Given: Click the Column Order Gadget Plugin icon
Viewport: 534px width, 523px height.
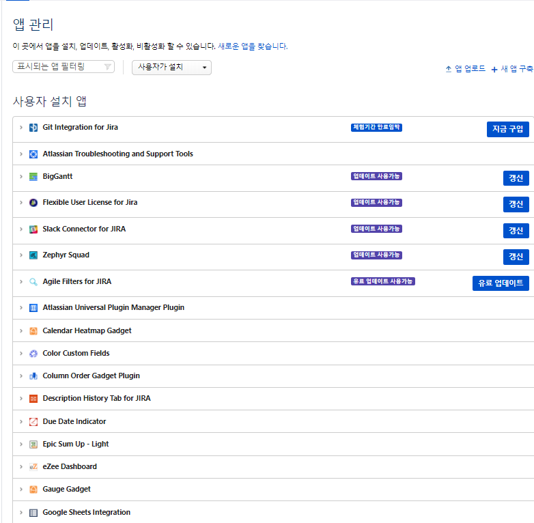Looking at the screenshot, I should (33, 376).
